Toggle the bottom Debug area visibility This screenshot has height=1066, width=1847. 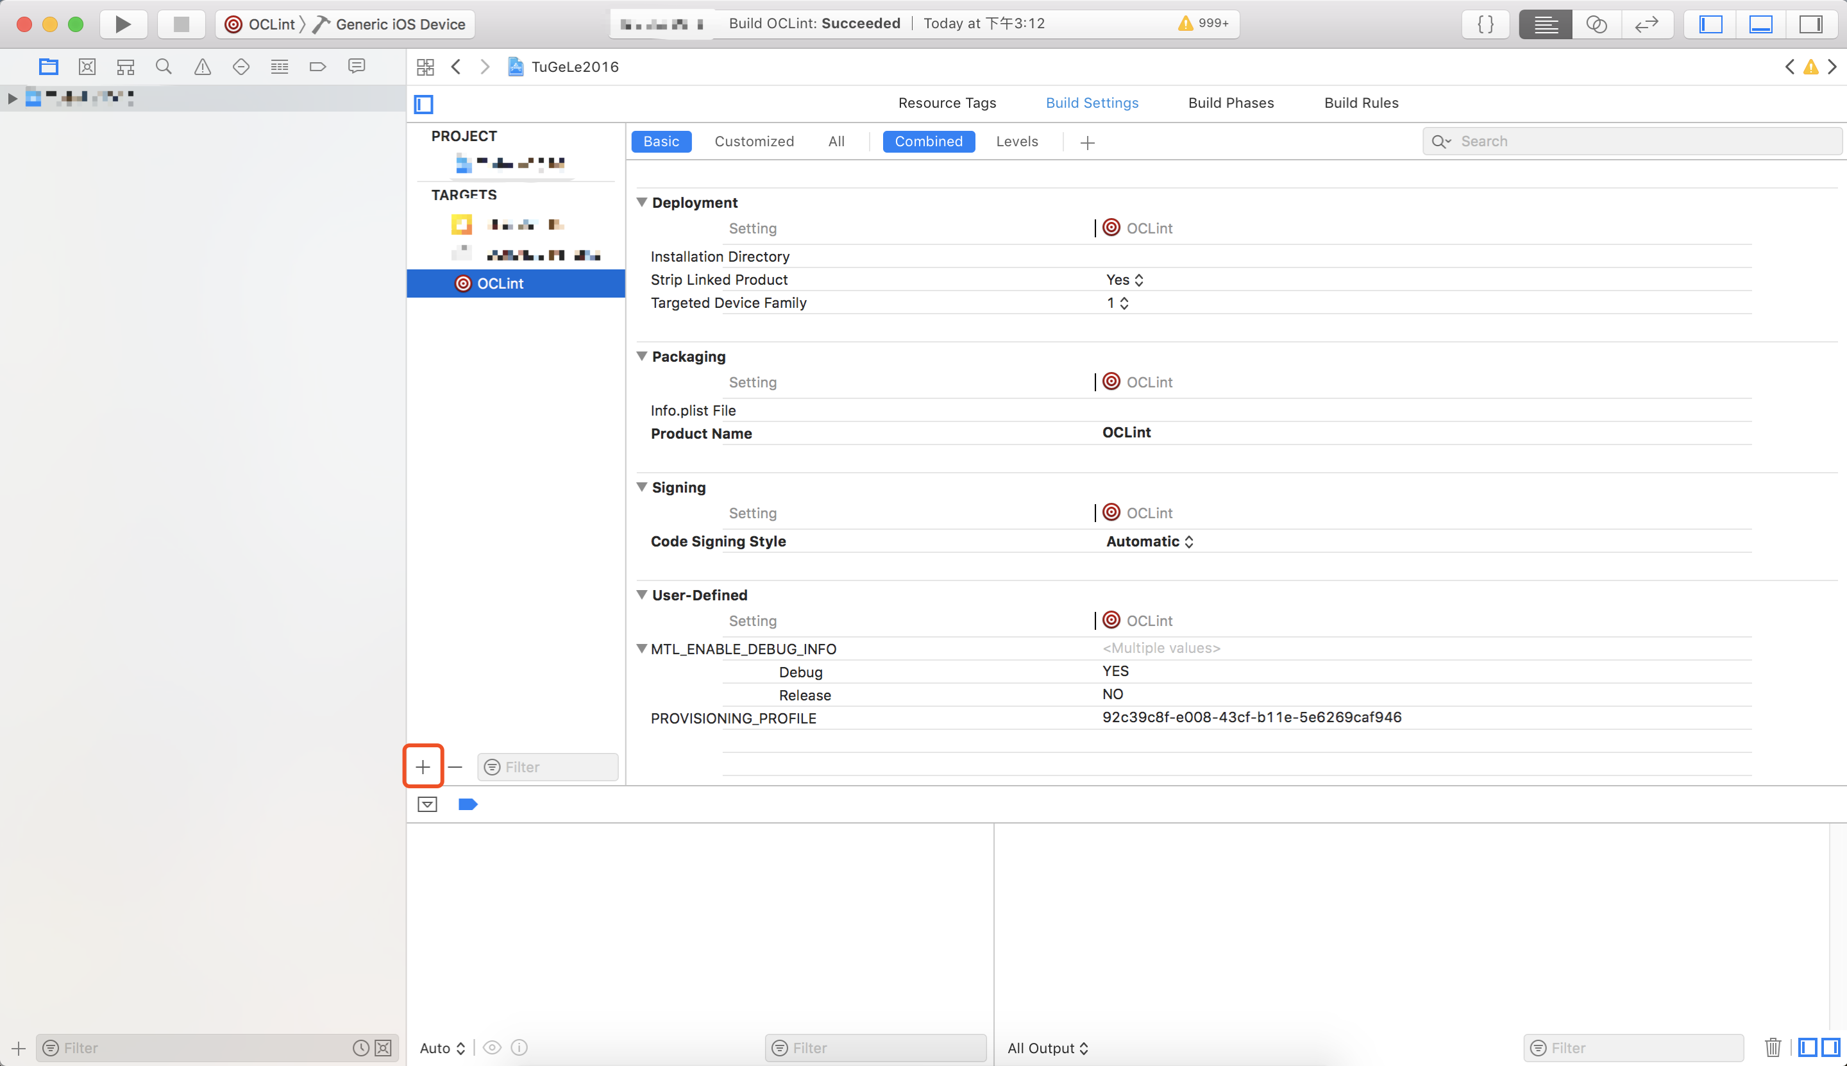1760,24
